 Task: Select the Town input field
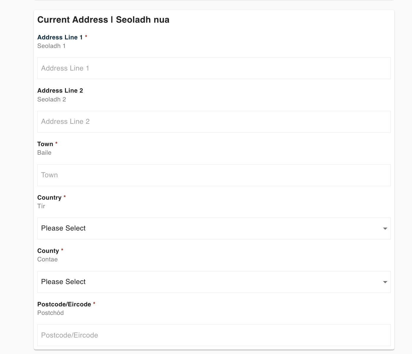pyautogui.click(x=214, y=175)
